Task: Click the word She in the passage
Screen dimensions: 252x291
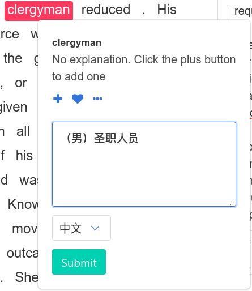Action: pyautogui.click(x=27, y=277)
